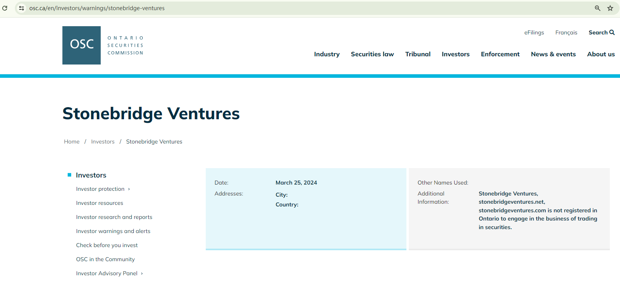Go to News & events
620x303 pixels.
pos(553,54)
